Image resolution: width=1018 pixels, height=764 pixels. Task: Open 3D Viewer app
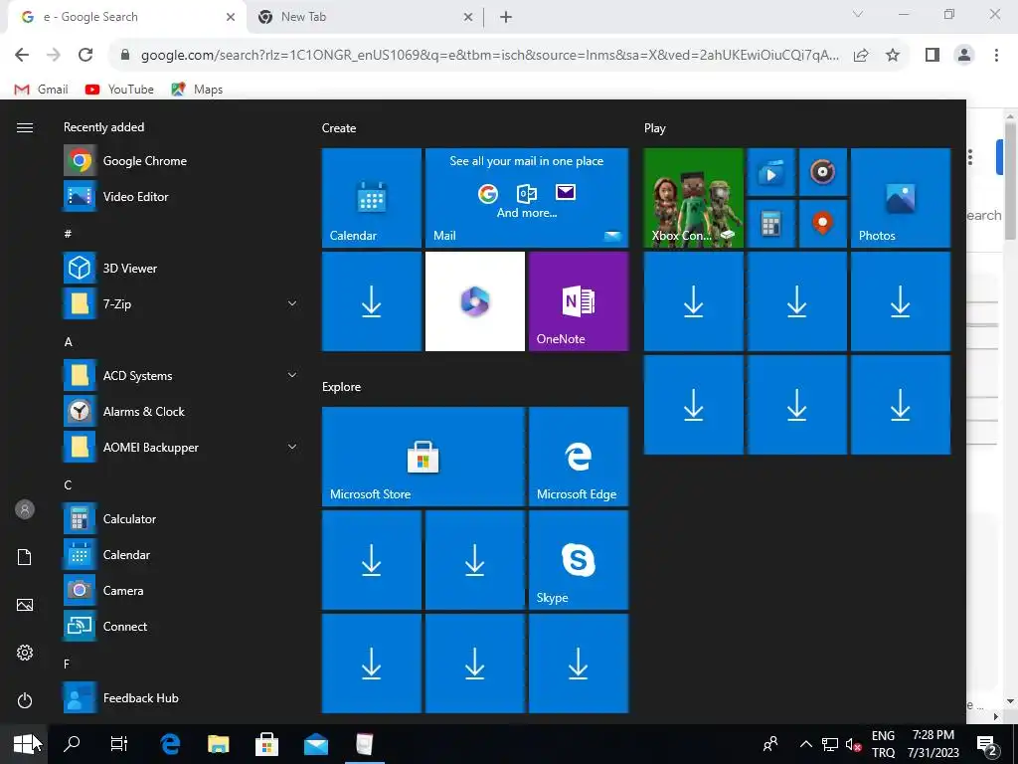(x=180, y=268)
